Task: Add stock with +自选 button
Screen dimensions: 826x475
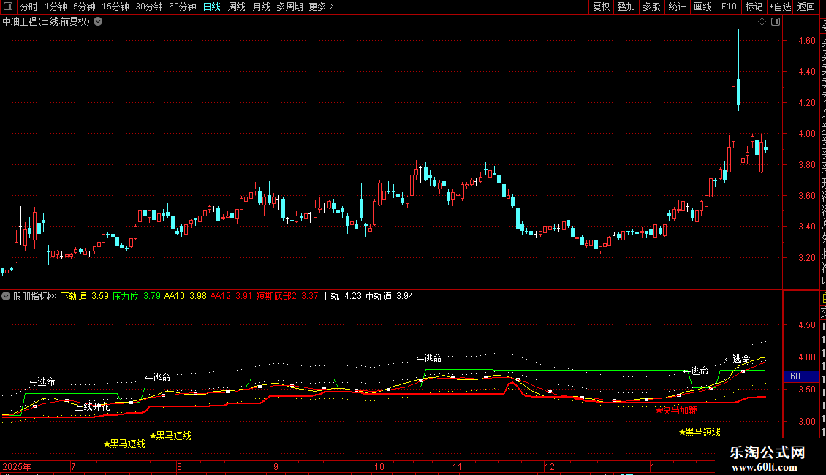Action: (780, 7)
